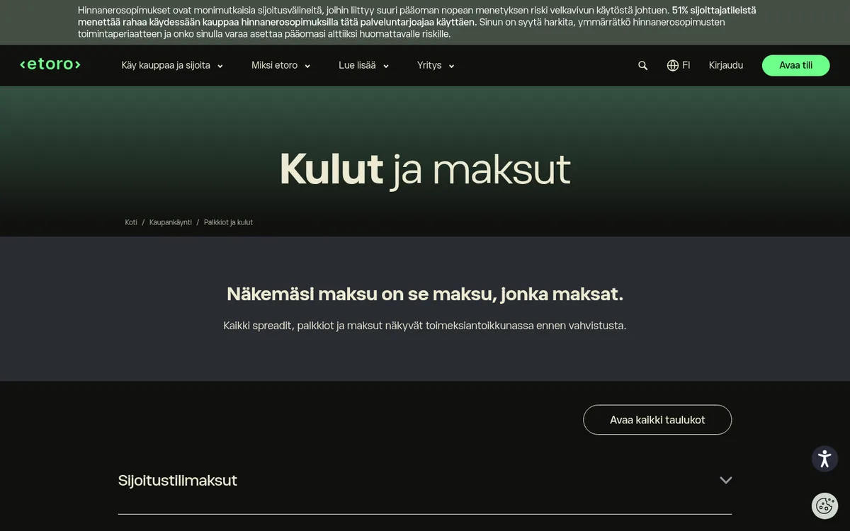Screen dimensions: 850x531
Task: Click the eToro logo
Action: (50, 64)
